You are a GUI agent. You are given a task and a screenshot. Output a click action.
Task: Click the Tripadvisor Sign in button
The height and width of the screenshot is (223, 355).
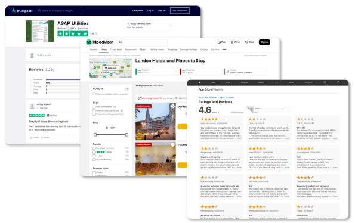[264, 42]
